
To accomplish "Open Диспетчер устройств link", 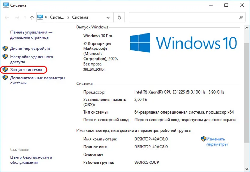I will pos(30,48).
